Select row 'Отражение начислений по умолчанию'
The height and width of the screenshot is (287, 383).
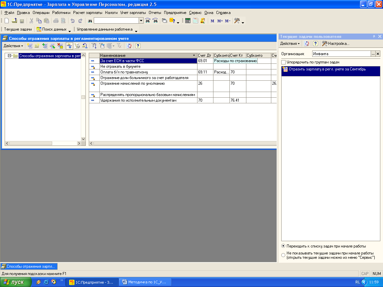[148, 86]
